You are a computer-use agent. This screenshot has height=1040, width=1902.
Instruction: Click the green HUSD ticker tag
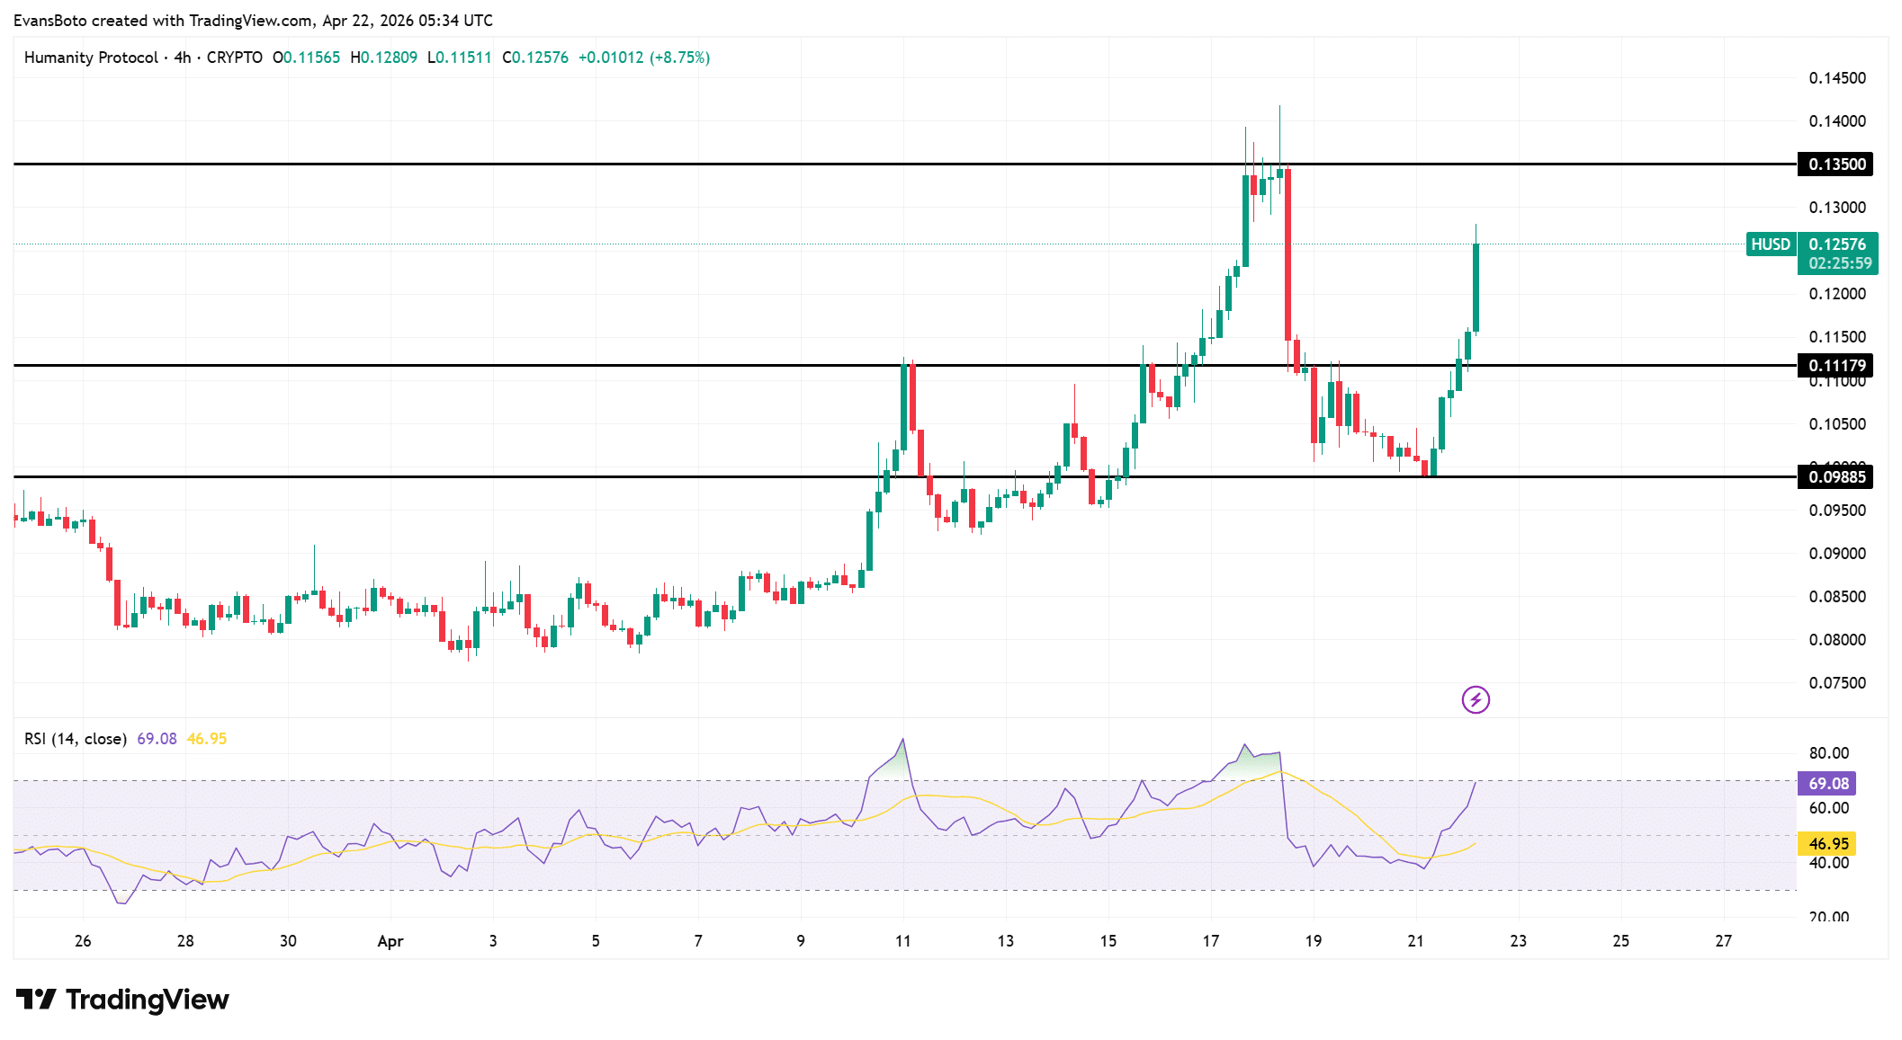tap(1770, 244)
